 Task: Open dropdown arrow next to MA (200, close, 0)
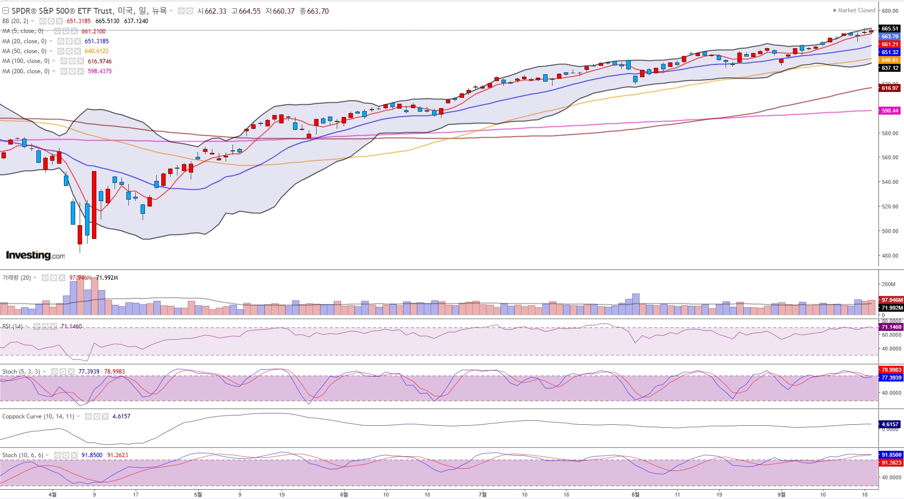tap(54, 71)
